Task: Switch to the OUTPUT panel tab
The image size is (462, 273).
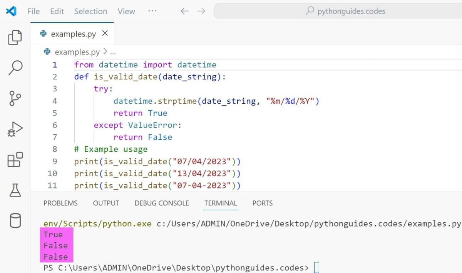Action: coord(106,203)
